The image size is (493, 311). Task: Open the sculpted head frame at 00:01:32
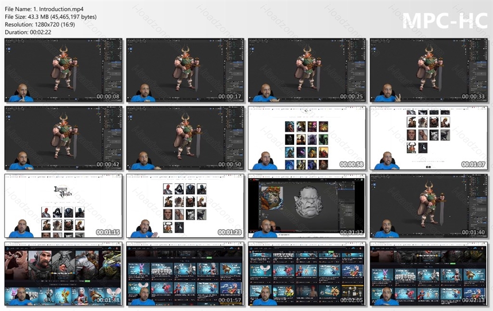coord(307,206)
